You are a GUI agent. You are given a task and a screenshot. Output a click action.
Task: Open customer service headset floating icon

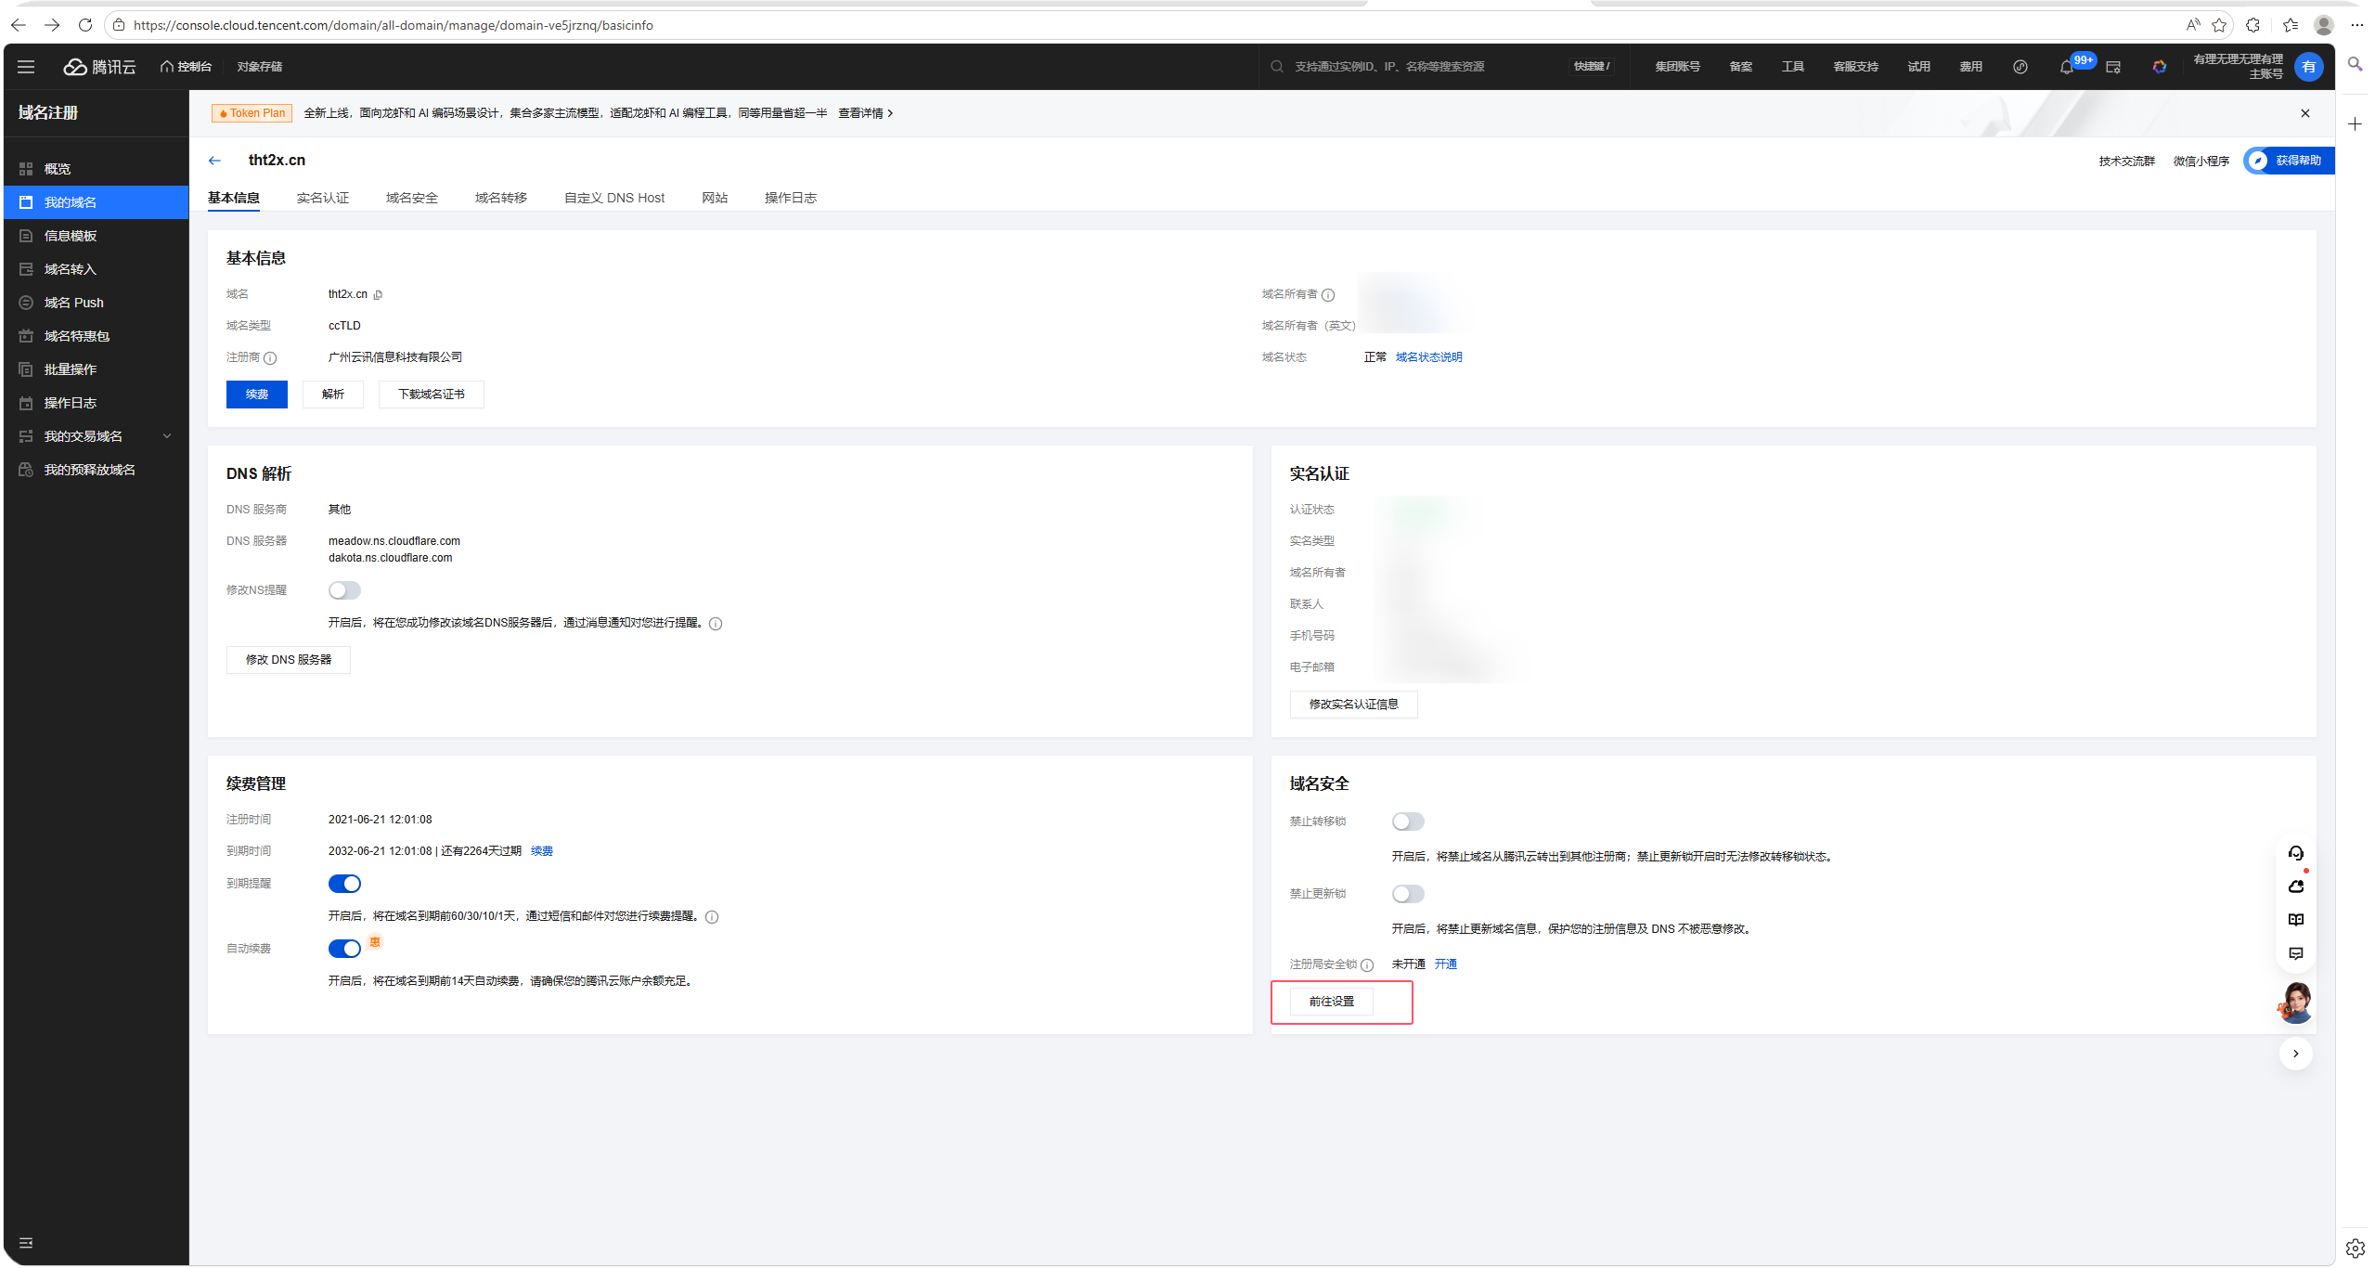coord(2295,853)
